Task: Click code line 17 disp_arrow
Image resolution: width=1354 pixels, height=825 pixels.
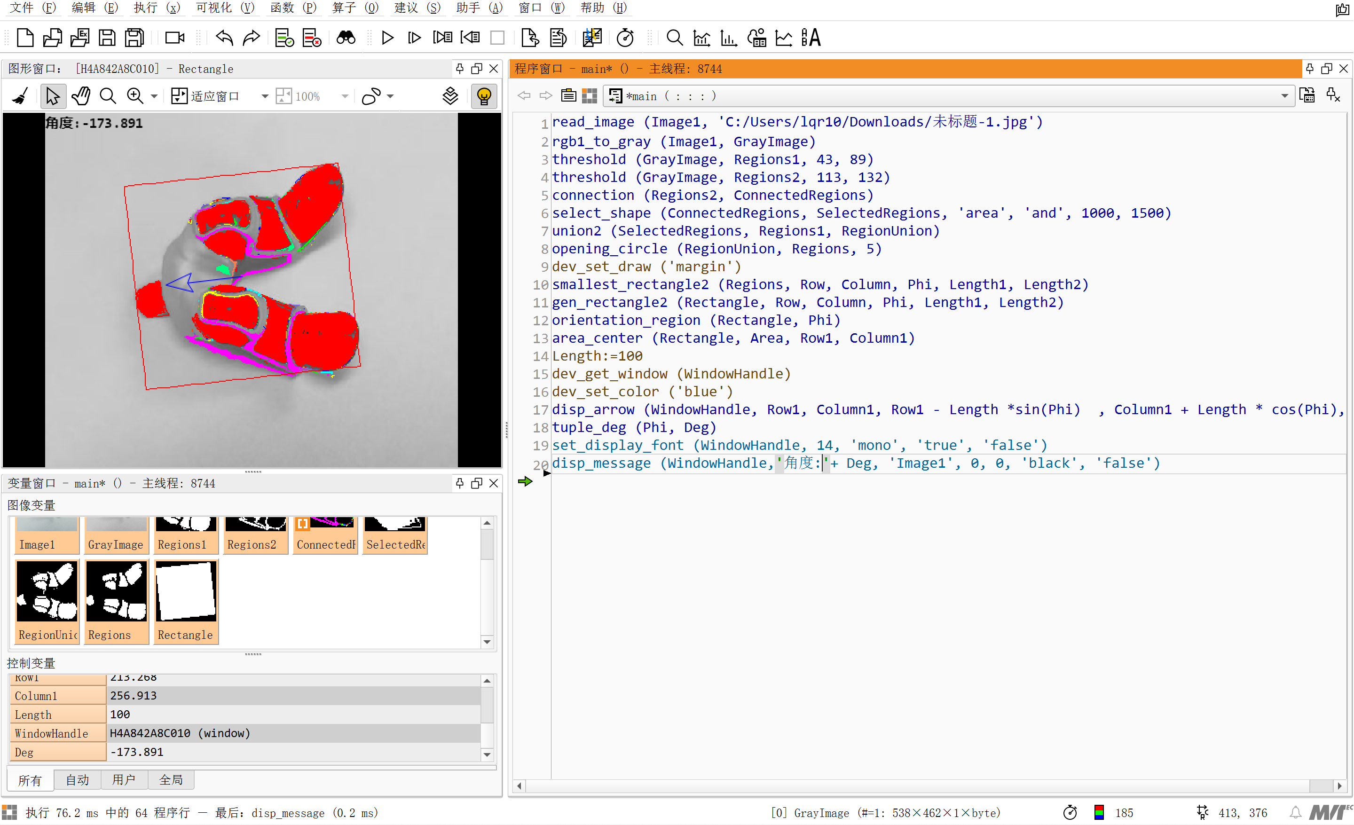Action: click(x=948, y=410)
